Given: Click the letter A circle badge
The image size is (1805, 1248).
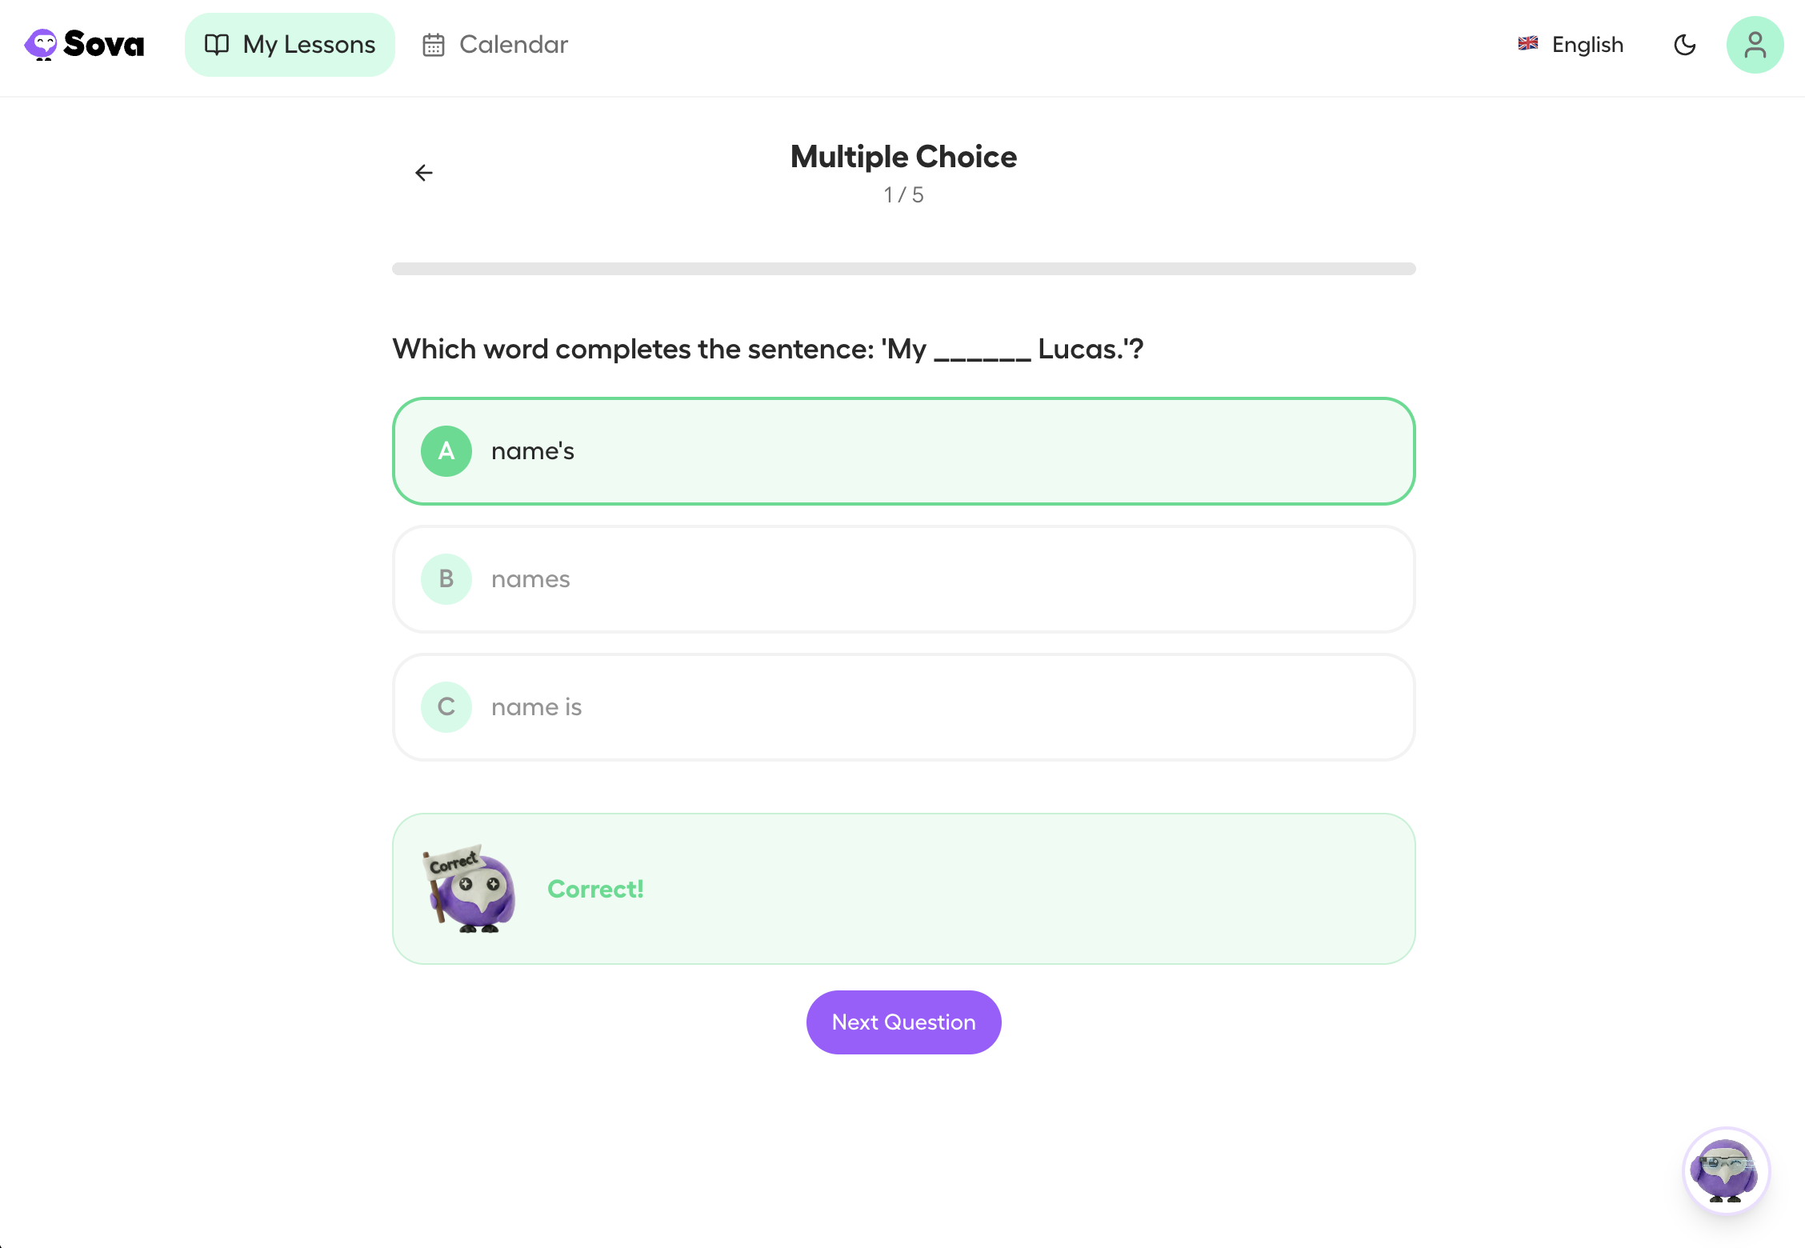Looking at the screenshot, I should tap(446, 450).
